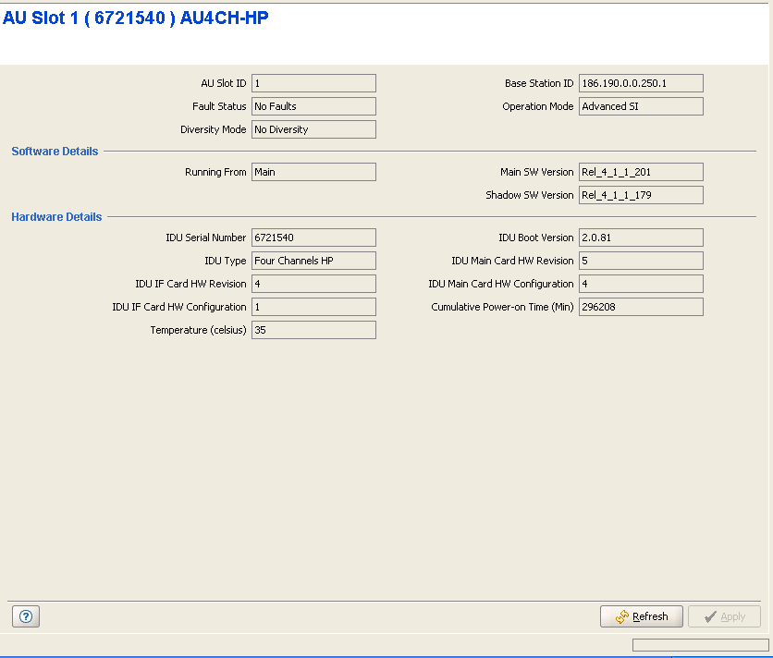Select the Fault Status field
The height and width of the screenshot is (658, 773).
point(313,106)
